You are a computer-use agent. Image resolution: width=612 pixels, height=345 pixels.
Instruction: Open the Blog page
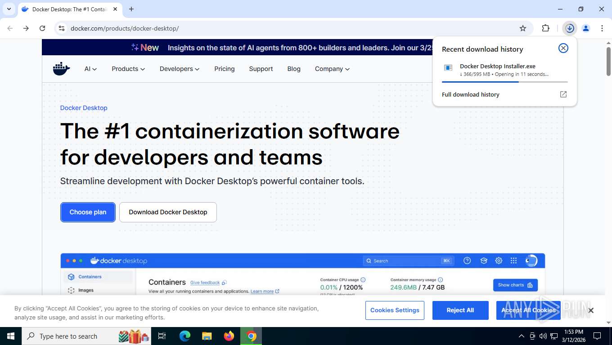pyautogui.click(x=294, y=69)
